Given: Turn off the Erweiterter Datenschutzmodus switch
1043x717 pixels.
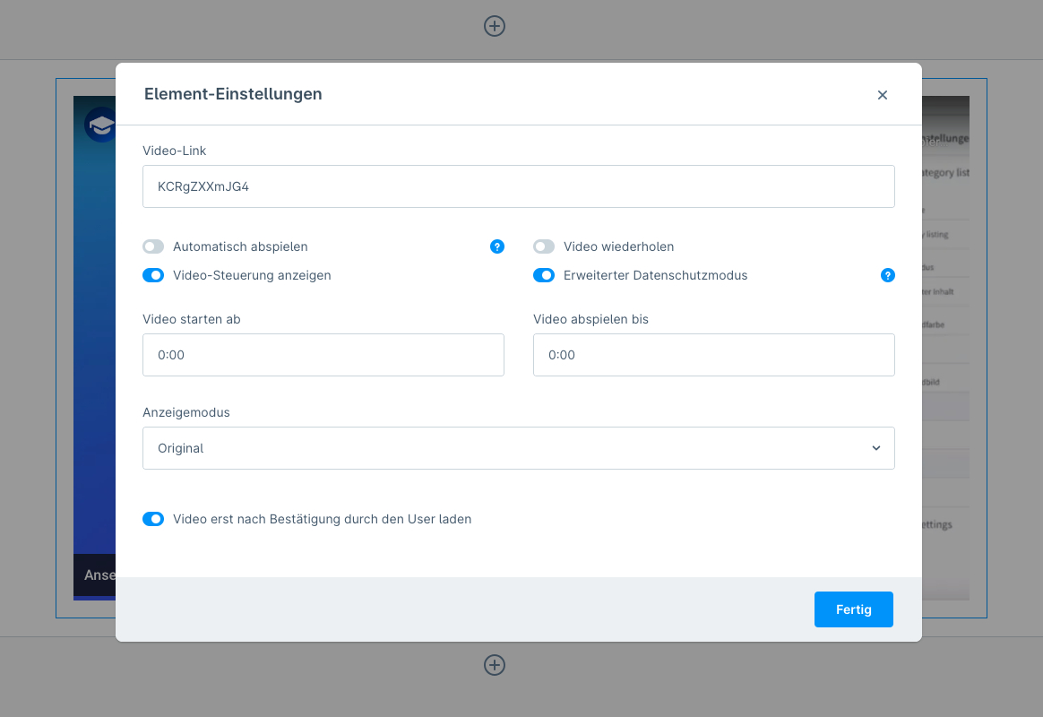Looking at the screenshot, I should click(544, 275).
